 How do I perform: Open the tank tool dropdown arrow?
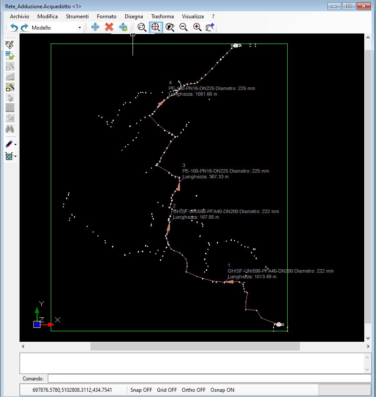click(16, 156)
